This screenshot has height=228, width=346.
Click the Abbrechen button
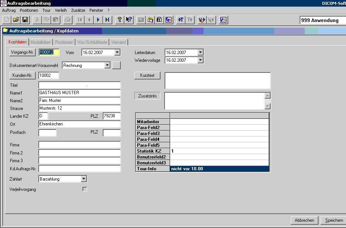(304, 220)
